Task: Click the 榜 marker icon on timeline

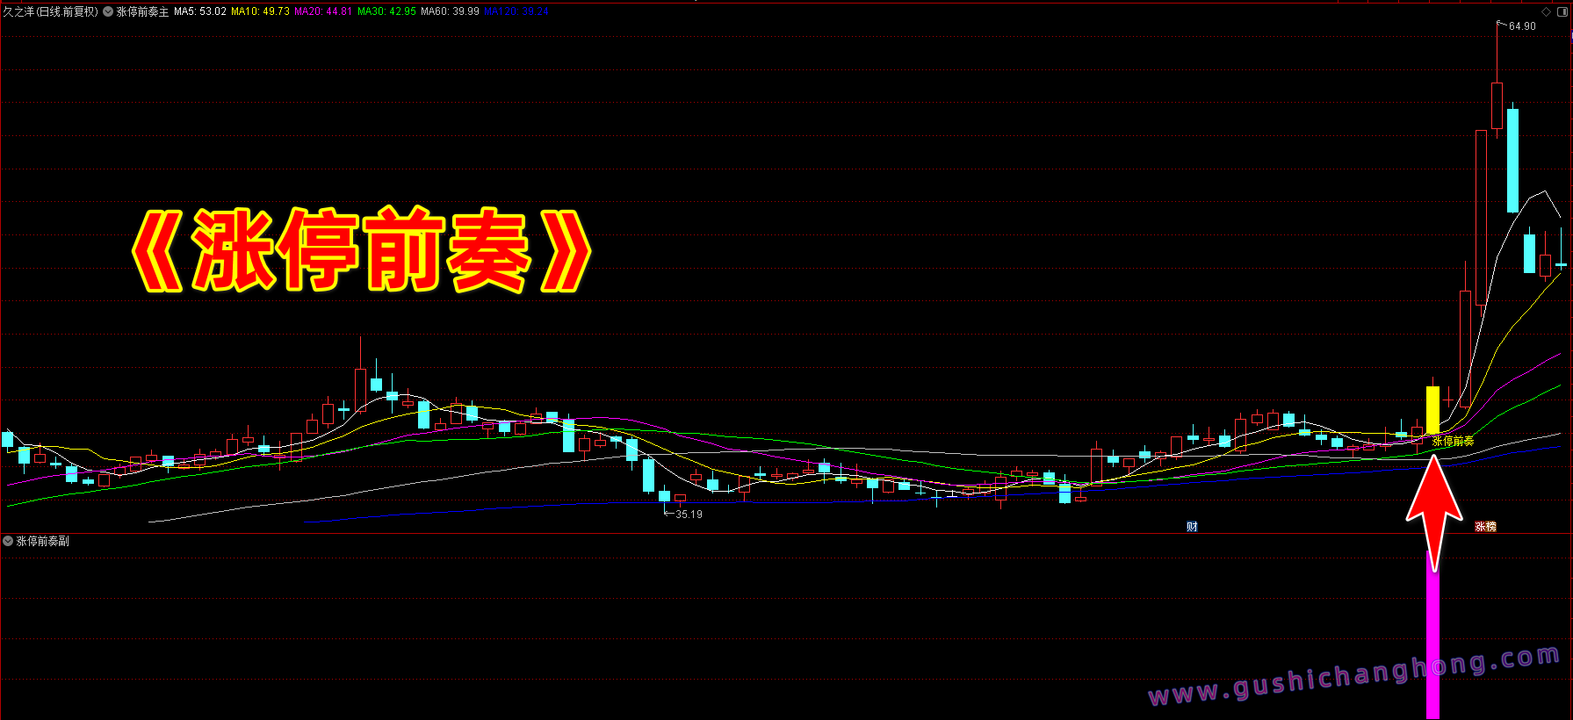Action: [1490, 527]
